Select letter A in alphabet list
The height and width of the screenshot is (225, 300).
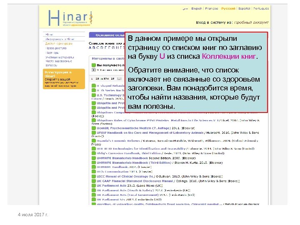[x=90, y=47]
